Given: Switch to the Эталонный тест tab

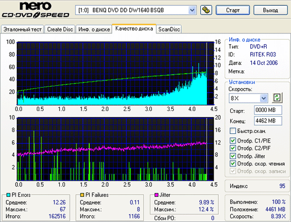Looking at the screenshot, I should click(x=23, y=30).
